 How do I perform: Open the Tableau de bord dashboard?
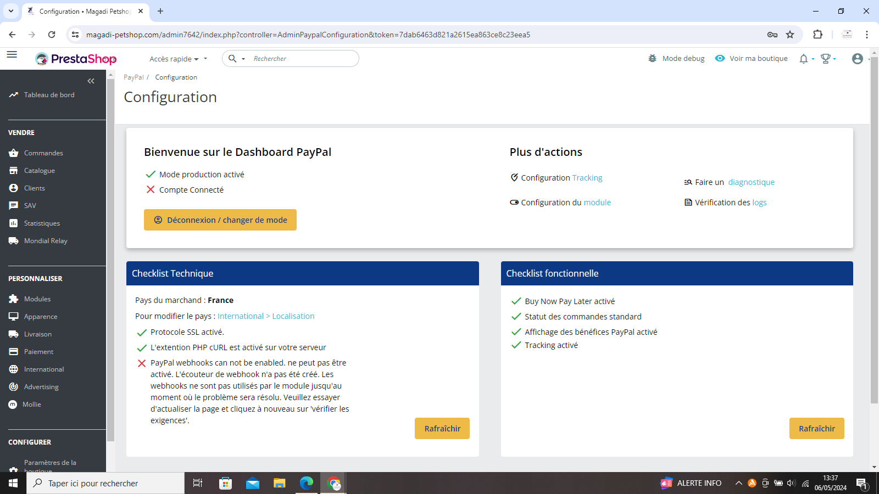(x=49, y=95)
